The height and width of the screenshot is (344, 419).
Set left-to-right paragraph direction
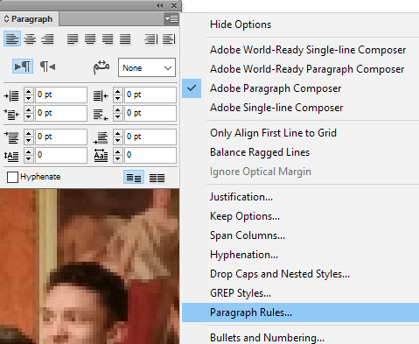23,67
